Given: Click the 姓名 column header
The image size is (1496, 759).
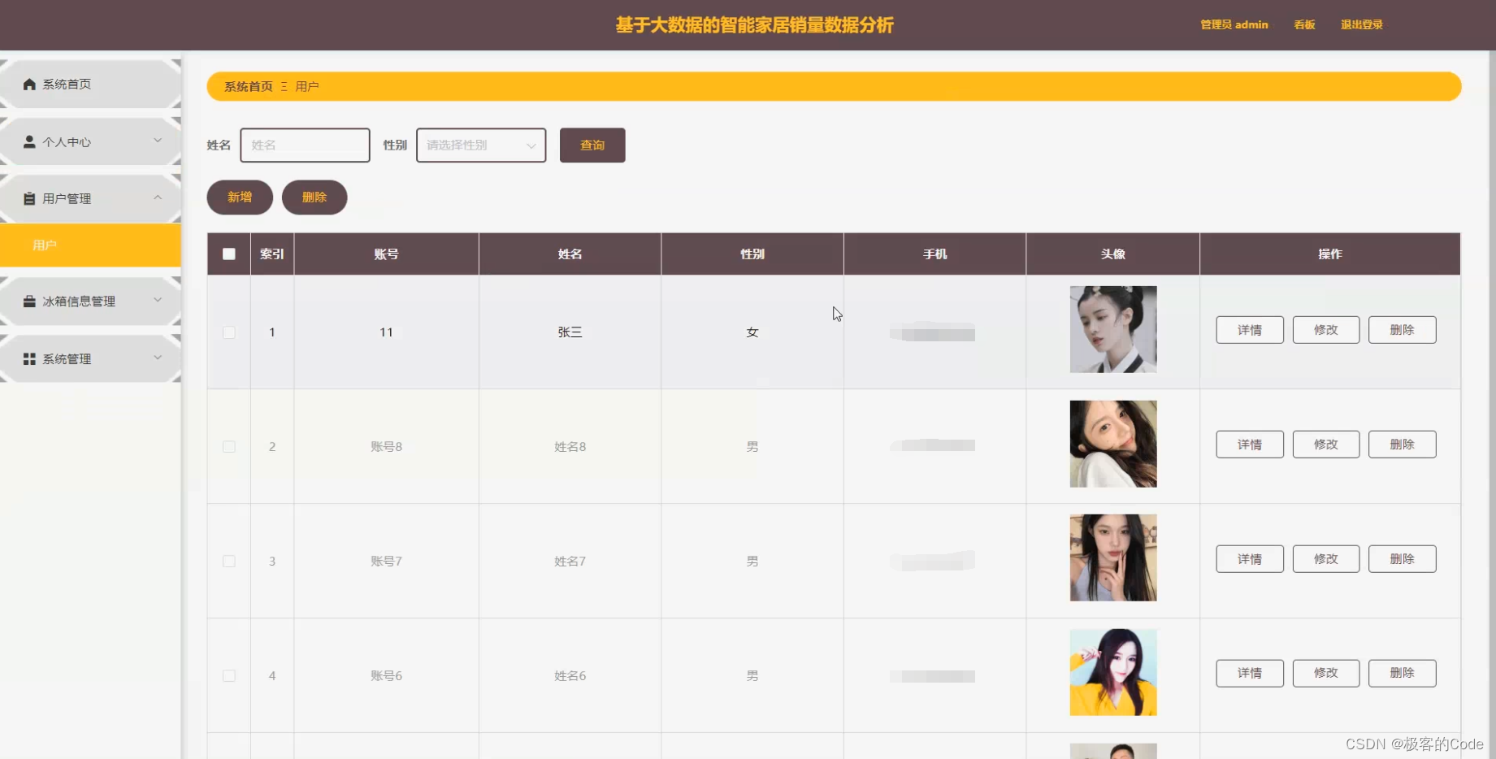Looking at the screenshot, I should pos(570,254).
